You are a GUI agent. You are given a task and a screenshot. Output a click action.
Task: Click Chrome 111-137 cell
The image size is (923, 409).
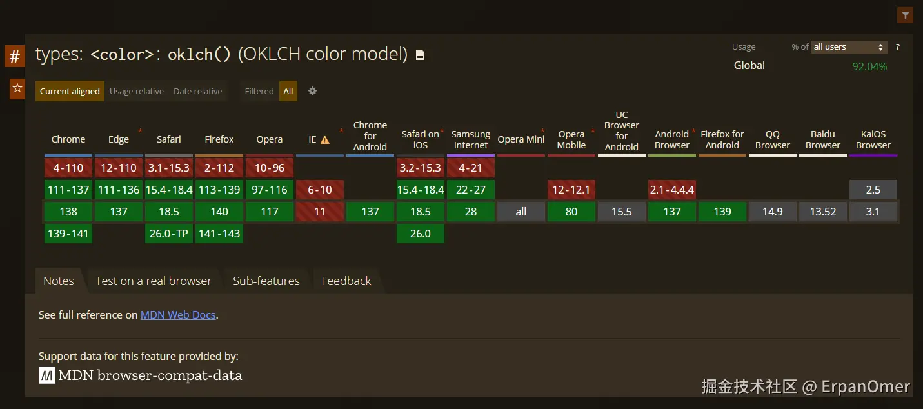68,190
